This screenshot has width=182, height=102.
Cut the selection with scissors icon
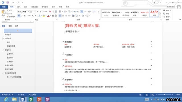9,10
